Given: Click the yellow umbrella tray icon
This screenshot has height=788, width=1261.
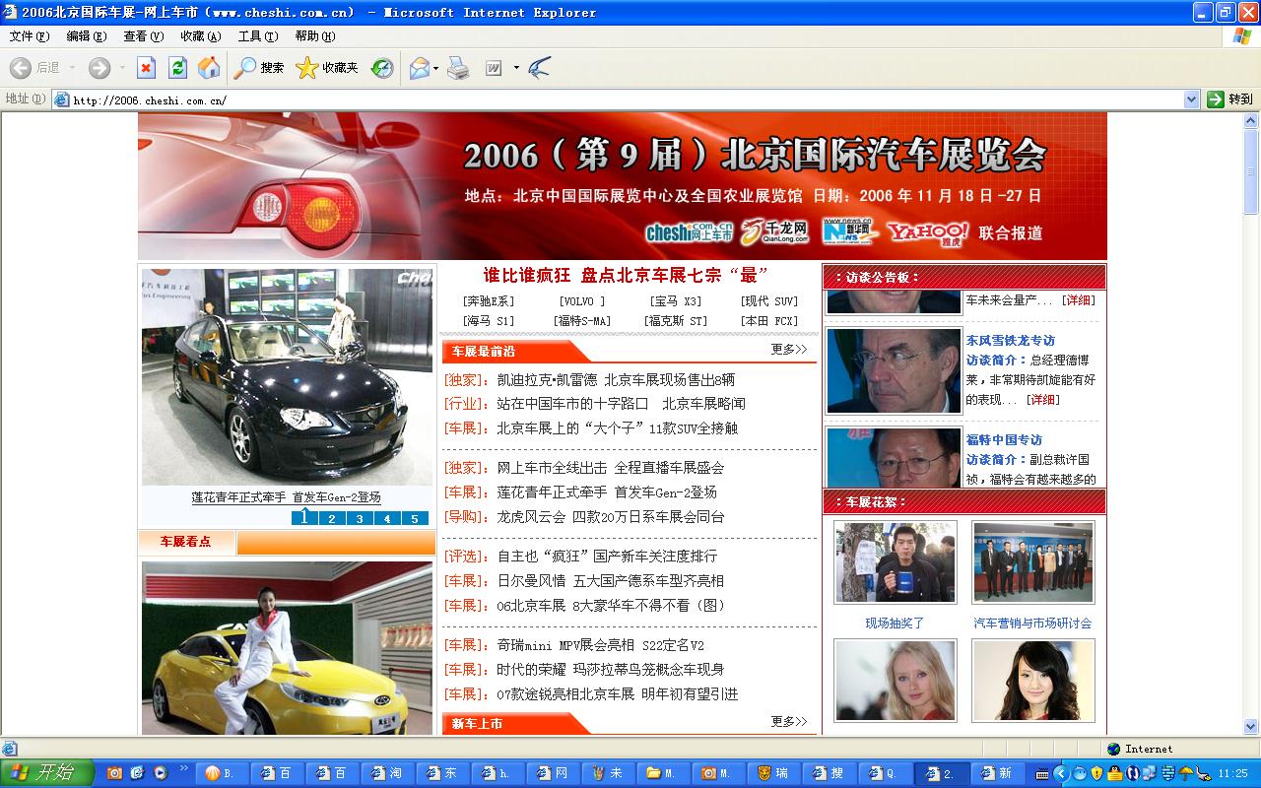Looking at the screenshot, I should (1185, 773).
